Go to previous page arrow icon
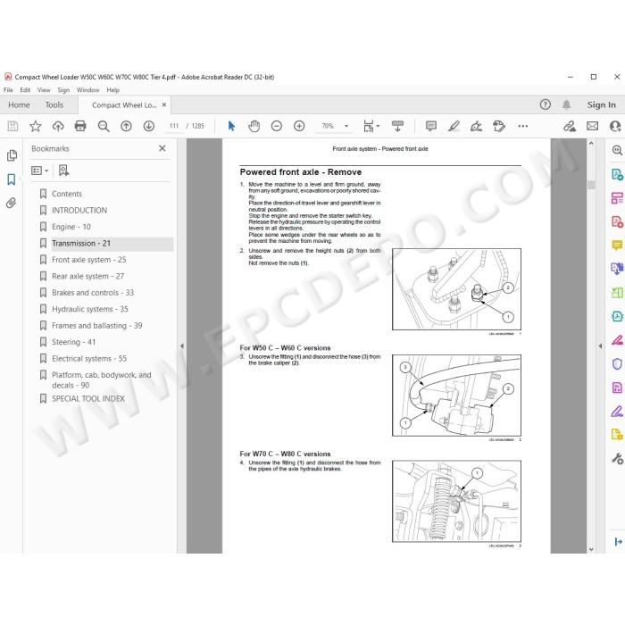The height and width of the screenshot is (625, 625). (127, 127)
